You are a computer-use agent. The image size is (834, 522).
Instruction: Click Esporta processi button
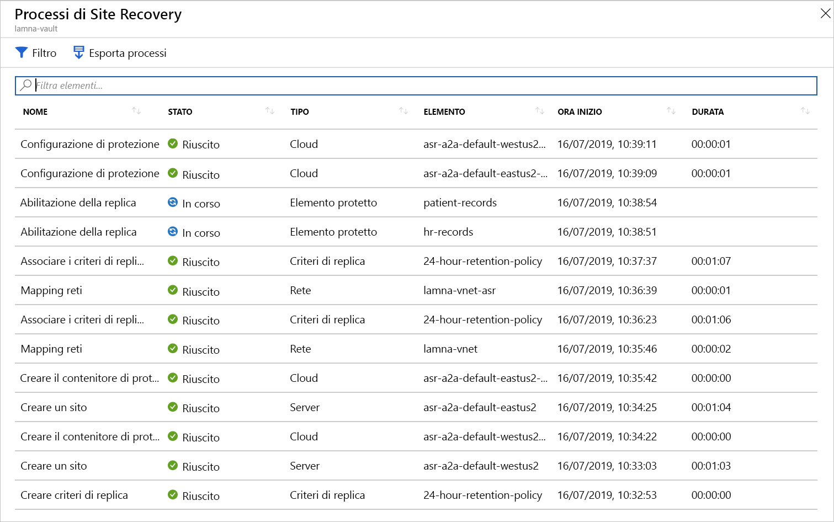tap(120, 53)
